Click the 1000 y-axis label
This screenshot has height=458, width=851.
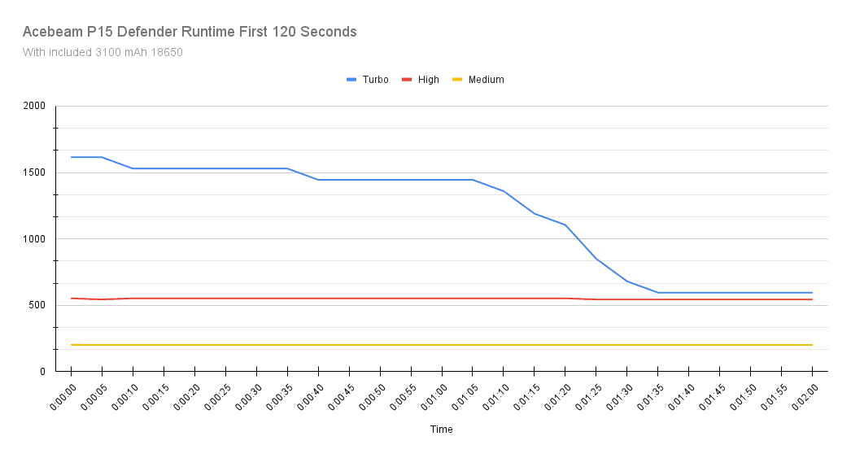(34, 239)
